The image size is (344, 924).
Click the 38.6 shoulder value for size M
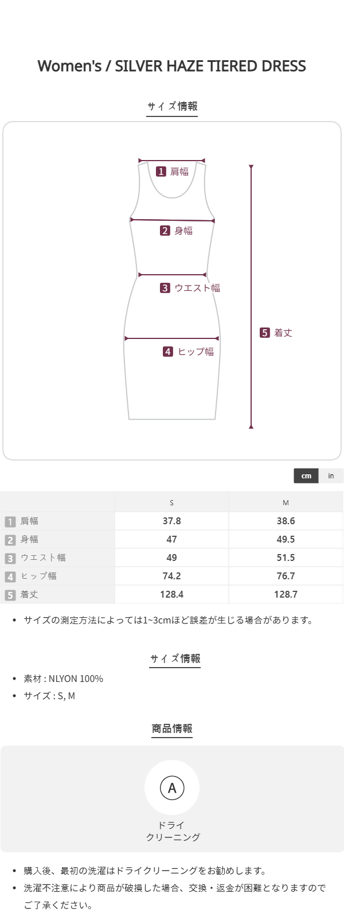coord(286,521)
